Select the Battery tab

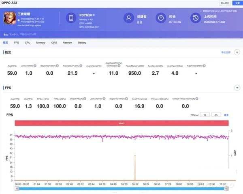(82, 42)
